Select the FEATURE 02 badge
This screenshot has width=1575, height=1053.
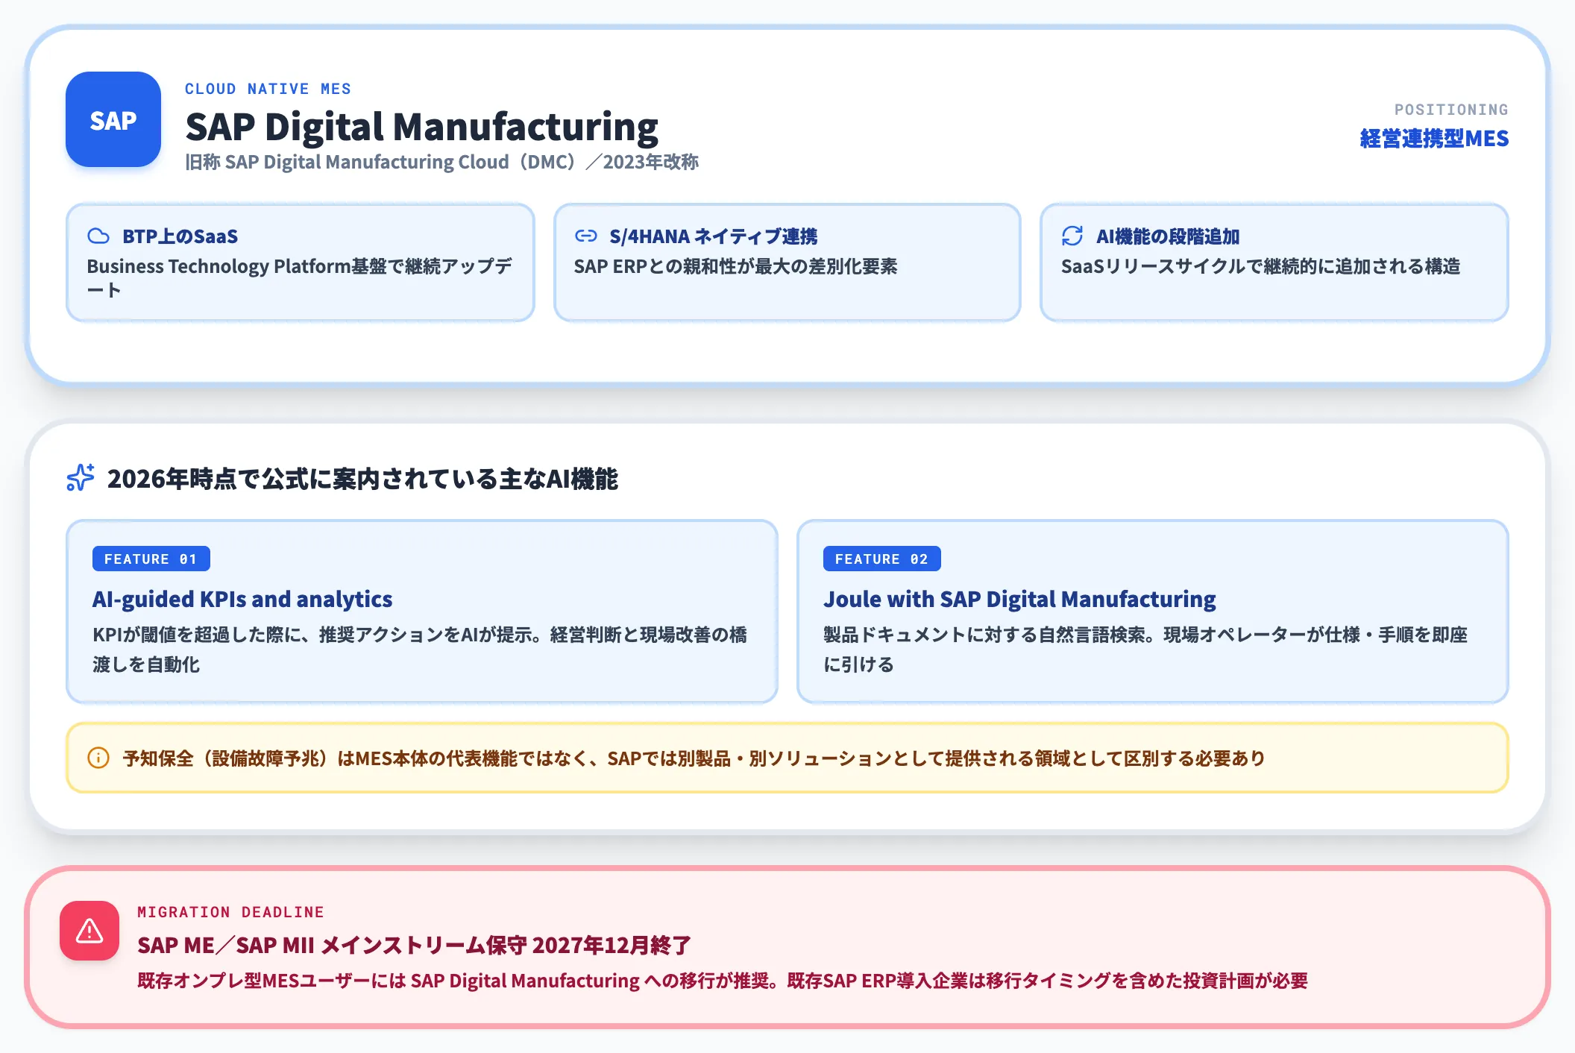click(x=881, y=558)
